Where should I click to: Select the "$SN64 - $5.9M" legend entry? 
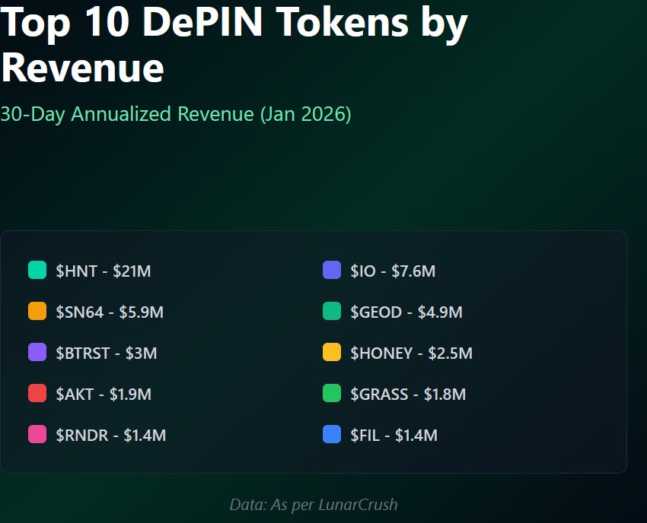[110, 312]
